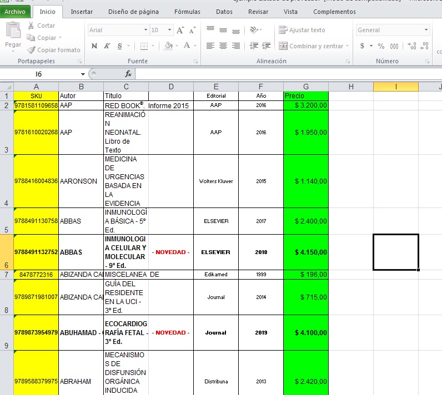Click the formula bar input

[289, 74]
